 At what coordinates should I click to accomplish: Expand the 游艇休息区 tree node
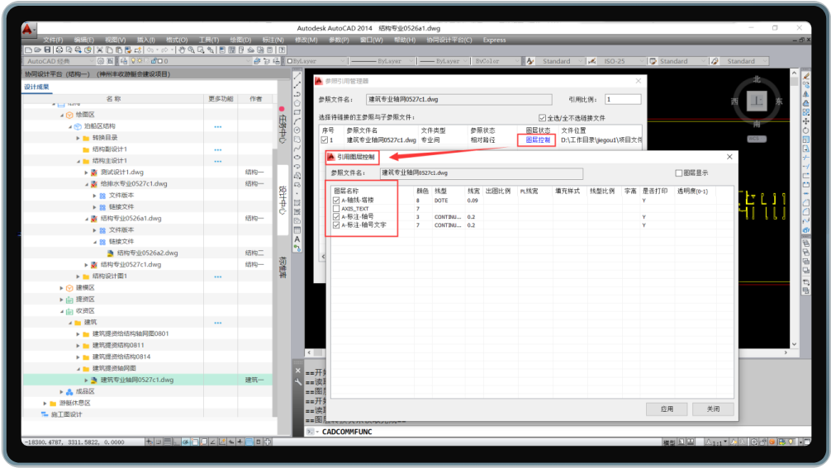point(45,404)
